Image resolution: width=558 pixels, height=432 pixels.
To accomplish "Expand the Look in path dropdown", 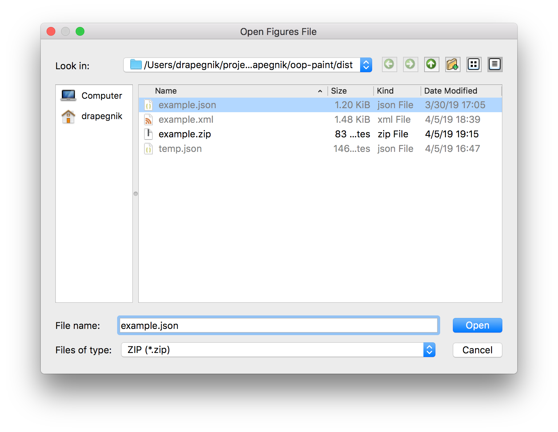I will tap(366, 65).
